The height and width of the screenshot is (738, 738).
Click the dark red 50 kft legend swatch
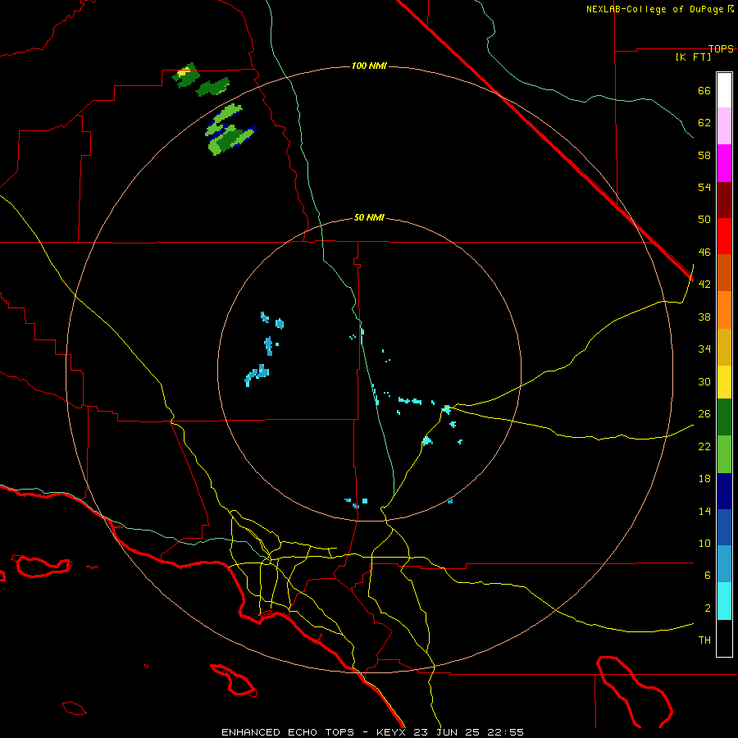724,199
